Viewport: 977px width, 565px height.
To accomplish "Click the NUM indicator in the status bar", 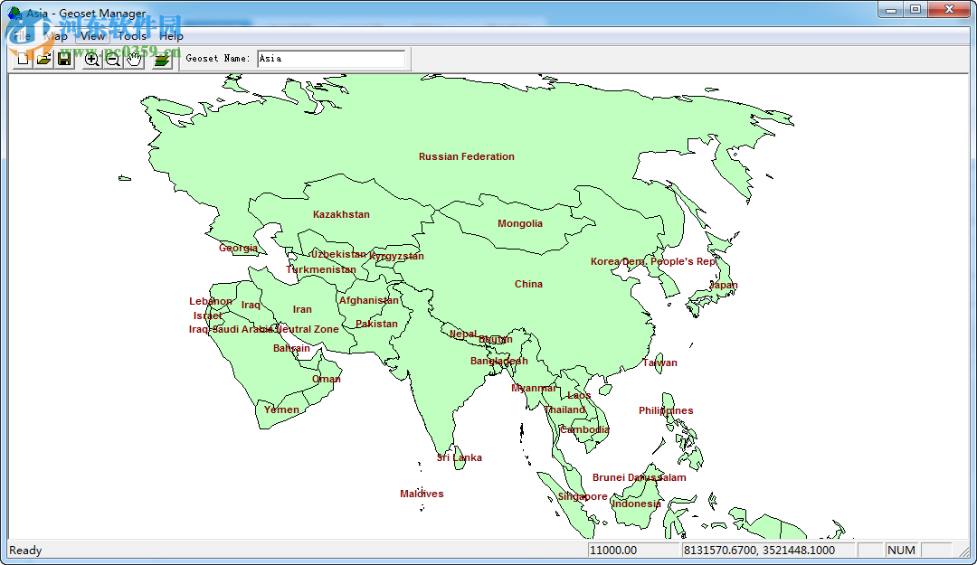I will click(901, 550).
